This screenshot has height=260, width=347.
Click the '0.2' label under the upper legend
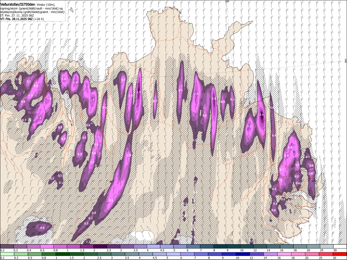[2, 250]
